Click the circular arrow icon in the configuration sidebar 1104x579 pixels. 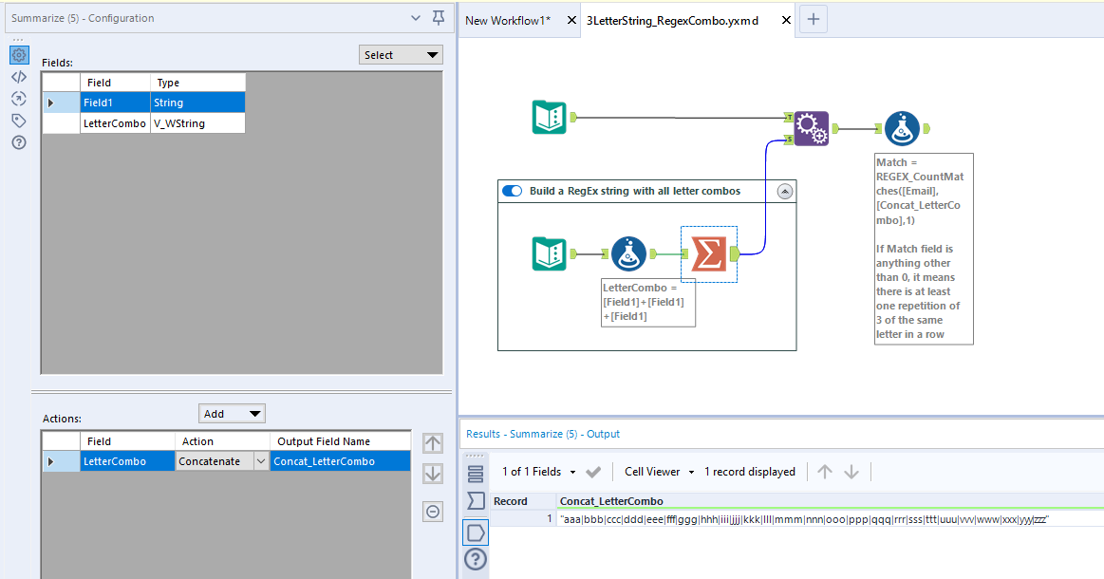[x=19, y=98]
